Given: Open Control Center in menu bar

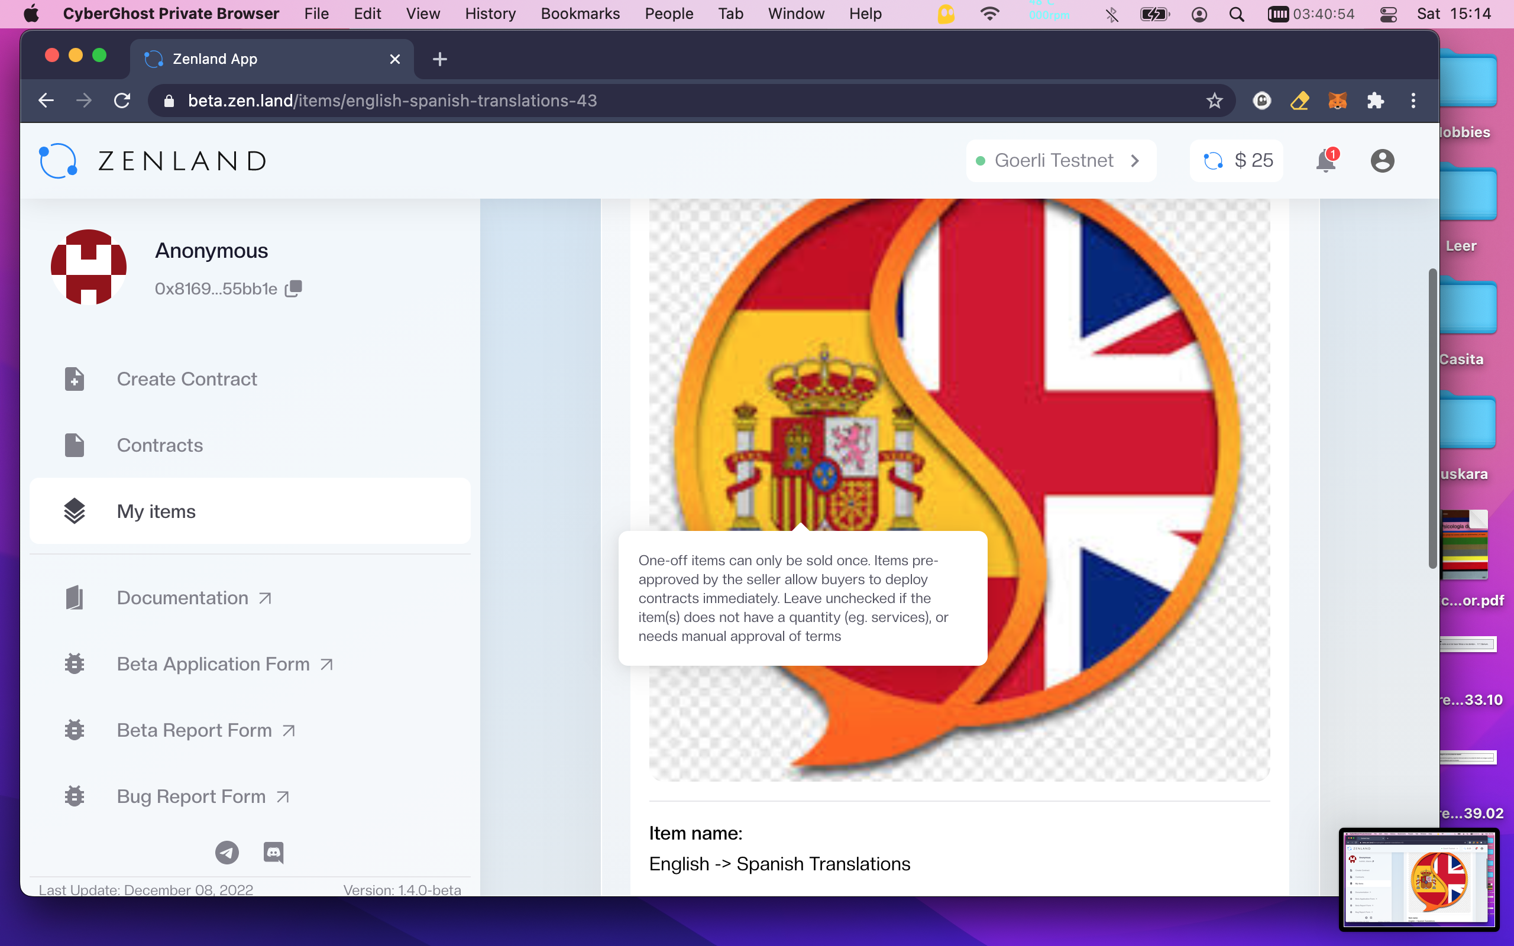Looking at the screenshot, I should pyautogui.click(x=1388, y=14).
